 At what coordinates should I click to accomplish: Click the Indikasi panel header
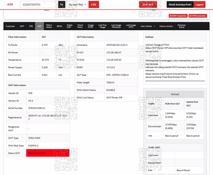coord(175,37)
